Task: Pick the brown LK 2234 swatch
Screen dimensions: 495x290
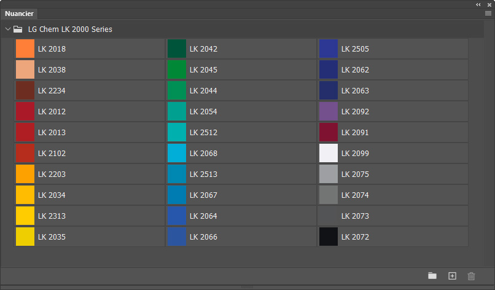Action: coord(25,90)
